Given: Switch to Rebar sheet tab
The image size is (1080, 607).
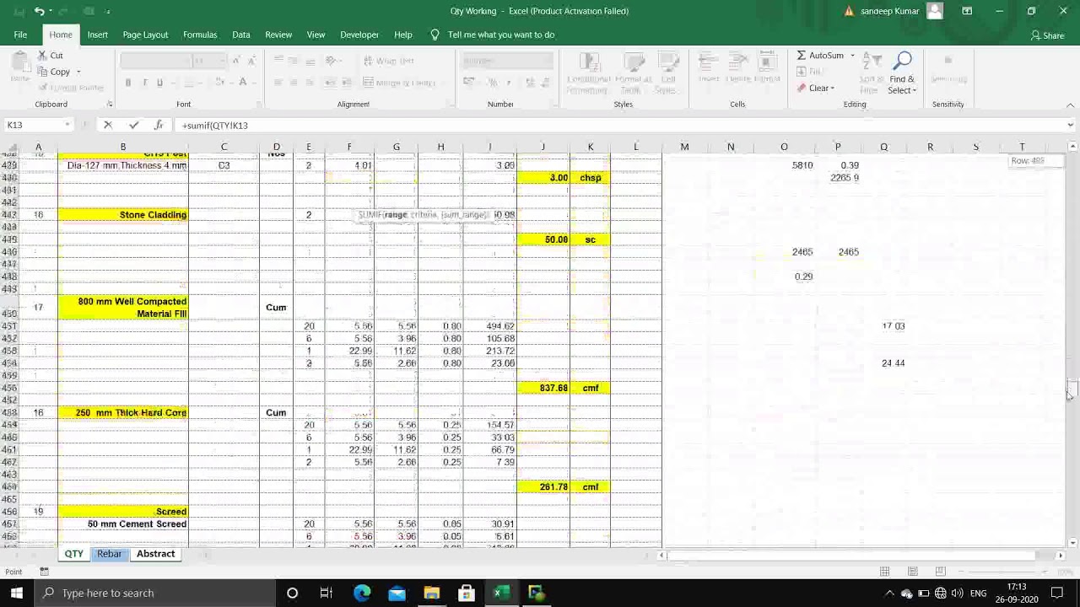Looking at the screenshot, I should pos(109,554).
